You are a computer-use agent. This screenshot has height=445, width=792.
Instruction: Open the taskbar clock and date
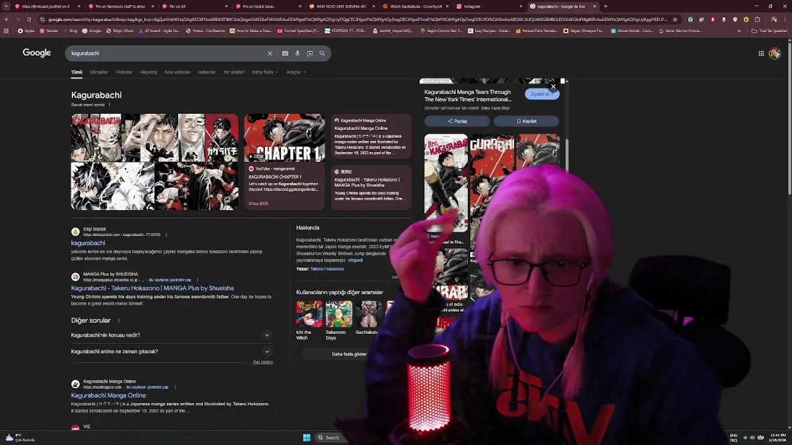[778, 438]
